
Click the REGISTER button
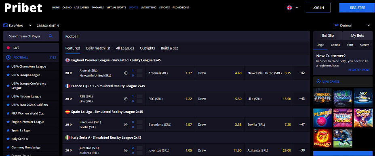pyautogui.click(x=358, y=8)
